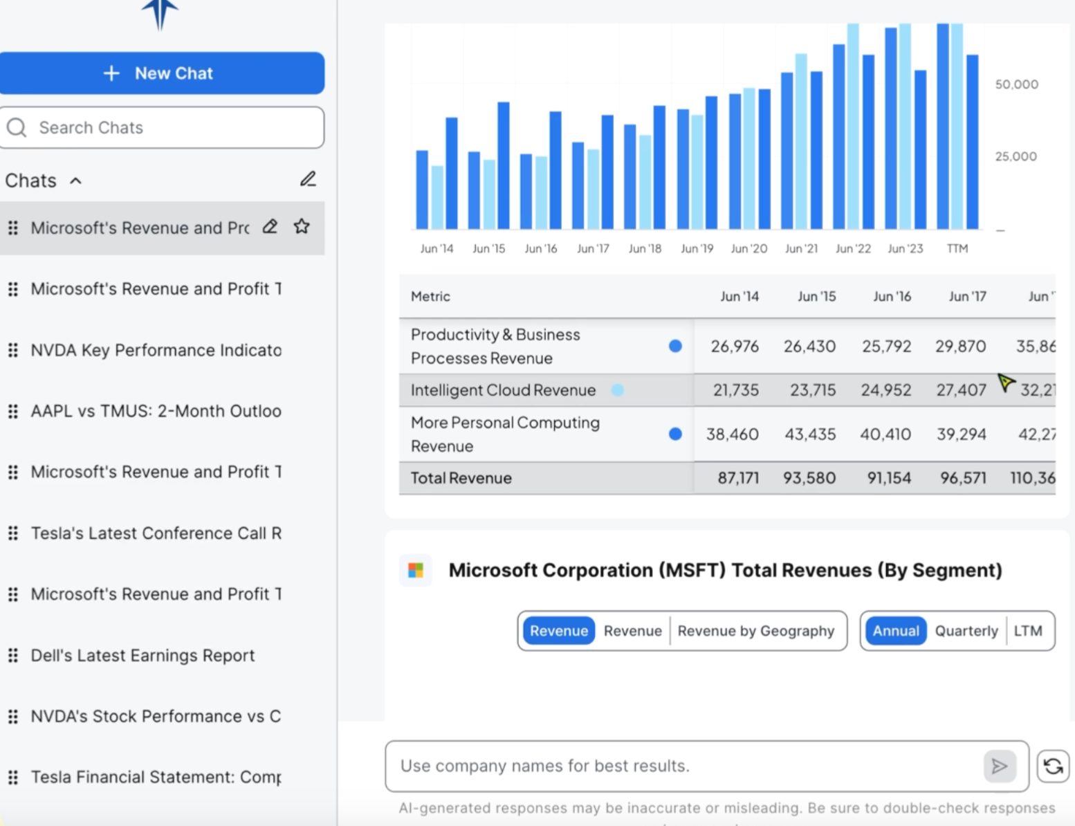Click Total Revenue value 87,171
The height and width of the screenshot is (826, 1075).
coord(738,478)
